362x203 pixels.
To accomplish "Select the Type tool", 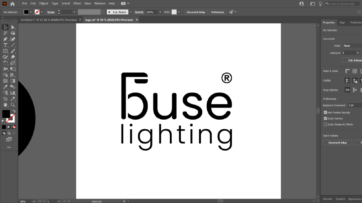I will (5, 45).
